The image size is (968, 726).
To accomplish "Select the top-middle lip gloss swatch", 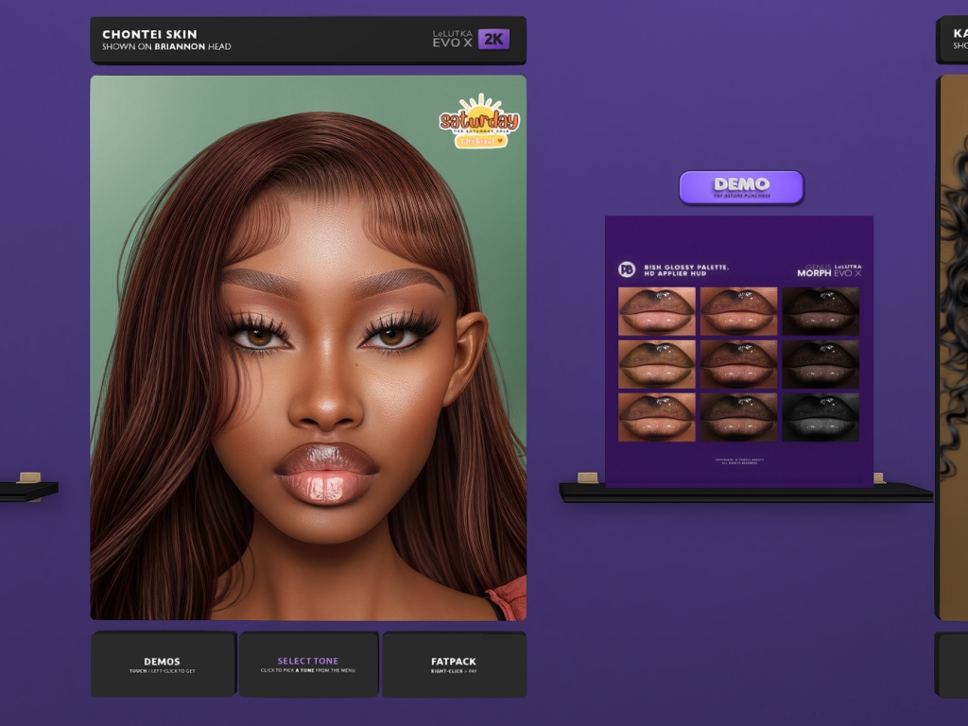I will [x=738, y=311].
